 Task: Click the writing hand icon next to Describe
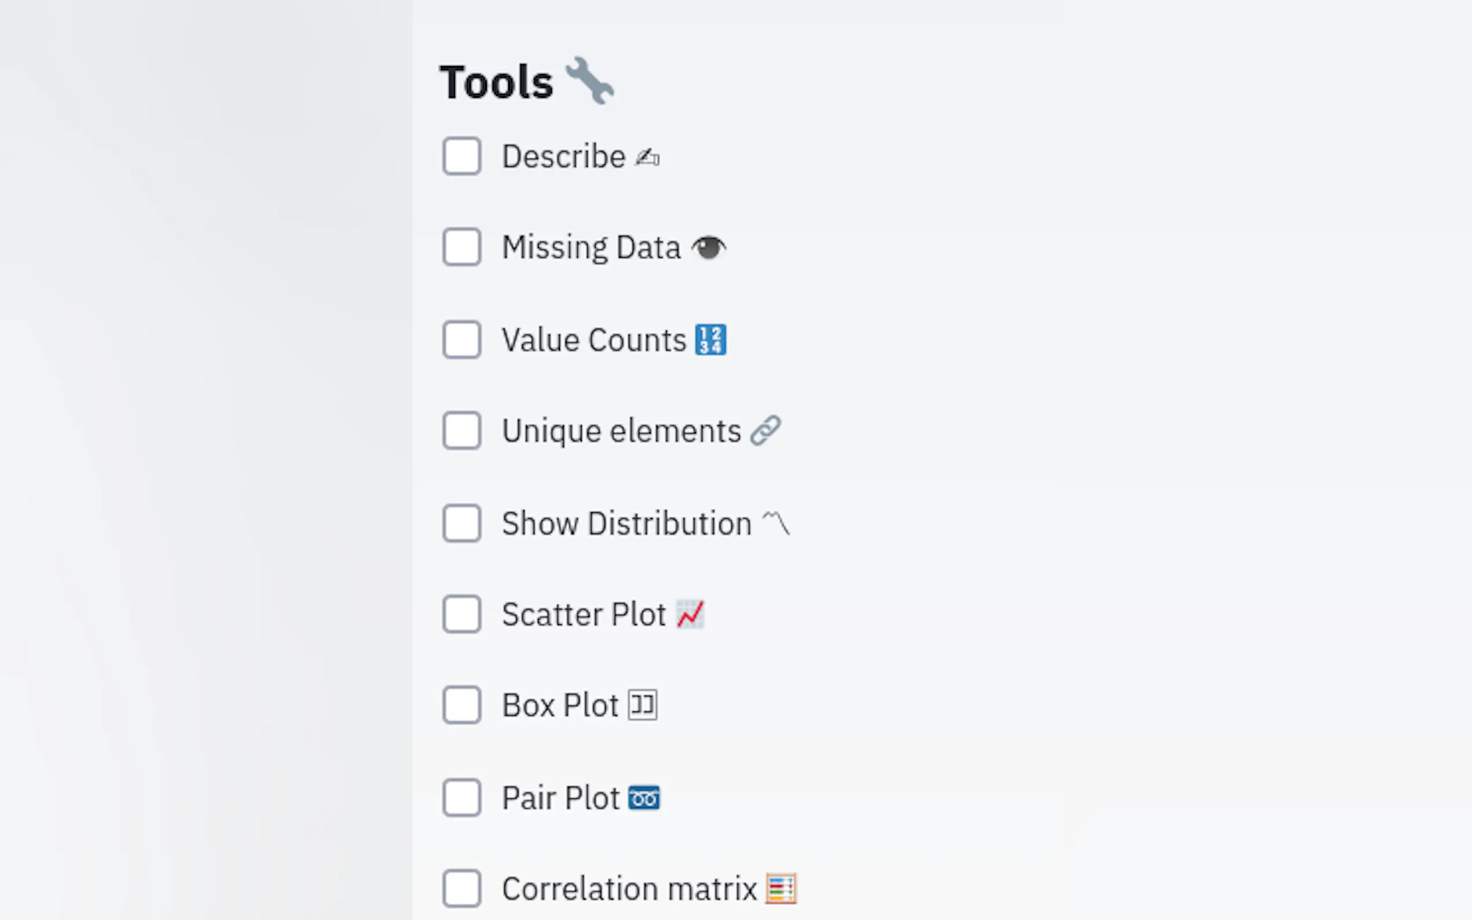coord(647,157)
